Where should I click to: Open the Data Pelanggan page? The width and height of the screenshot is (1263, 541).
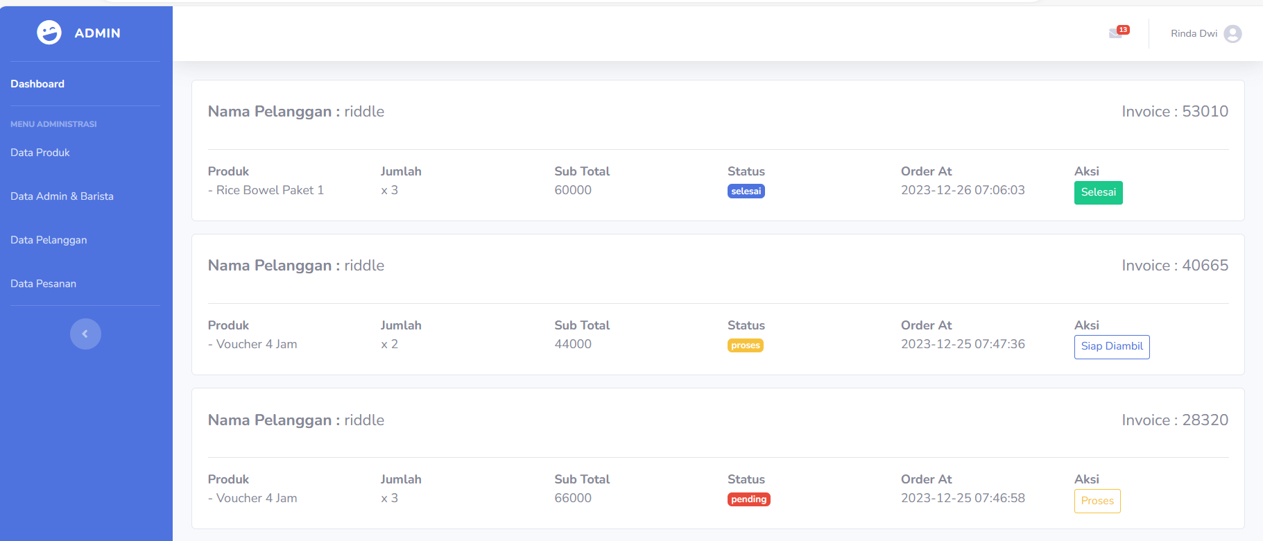pos(49,240)
